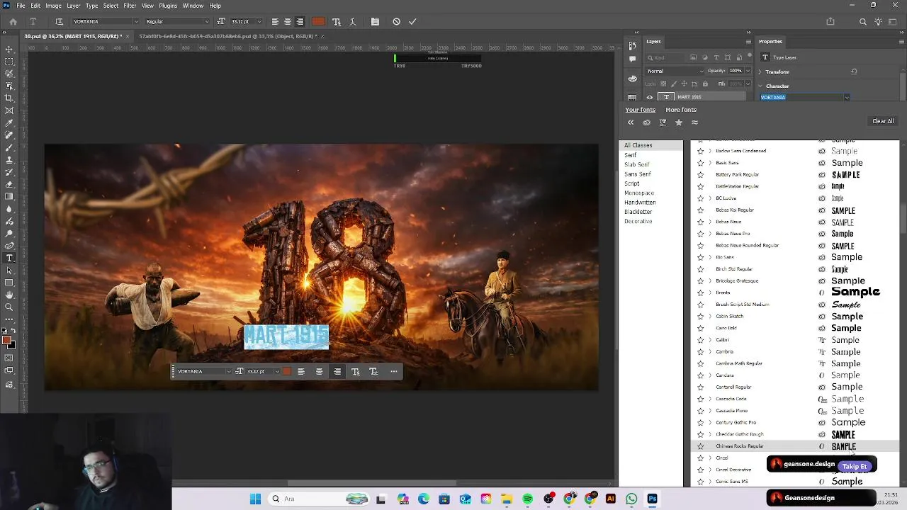907x510 pixels.
Task: Select the Zoom tool
Action: [x=9, y=307]
